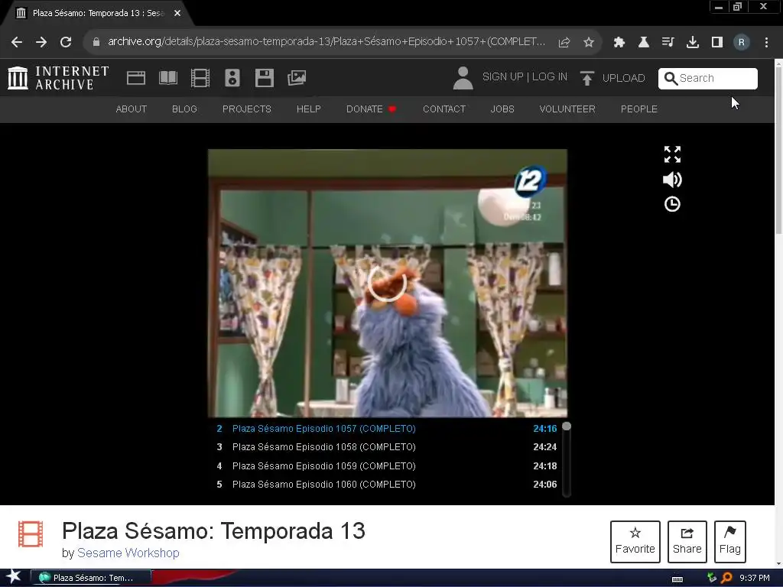Viewport: 783px width, 587px height.
Task: Open the JOBS menu item
Action: (x=502, y=109)
